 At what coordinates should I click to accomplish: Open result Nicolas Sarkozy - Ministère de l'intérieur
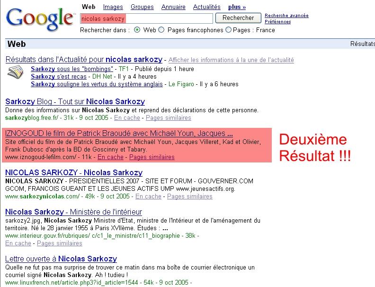pyautogui.click(x=74, y=212)
